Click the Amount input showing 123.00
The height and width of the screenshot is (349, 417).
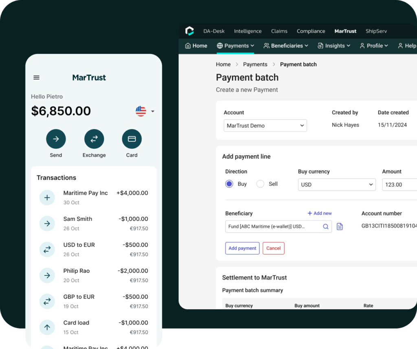[x=401, y=184]
